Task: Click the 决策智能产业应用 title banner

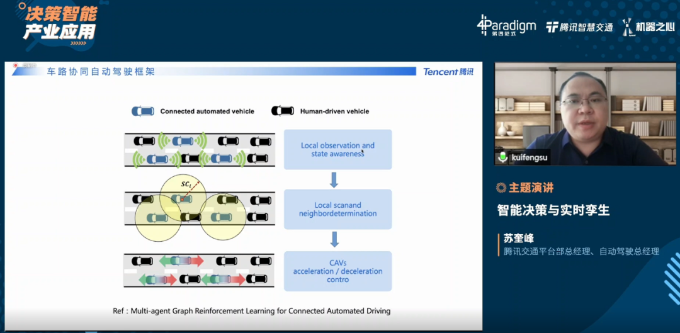Action: click(x=59, y=23)
